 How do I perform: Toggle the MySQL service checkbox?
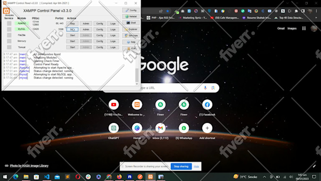click(x=9, y=29)
